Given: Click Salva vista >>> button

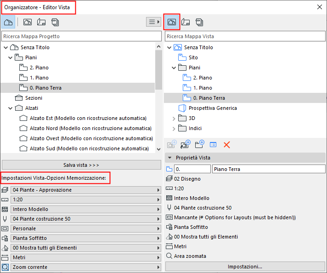Looking at the screenshot, I should [82, 165].
